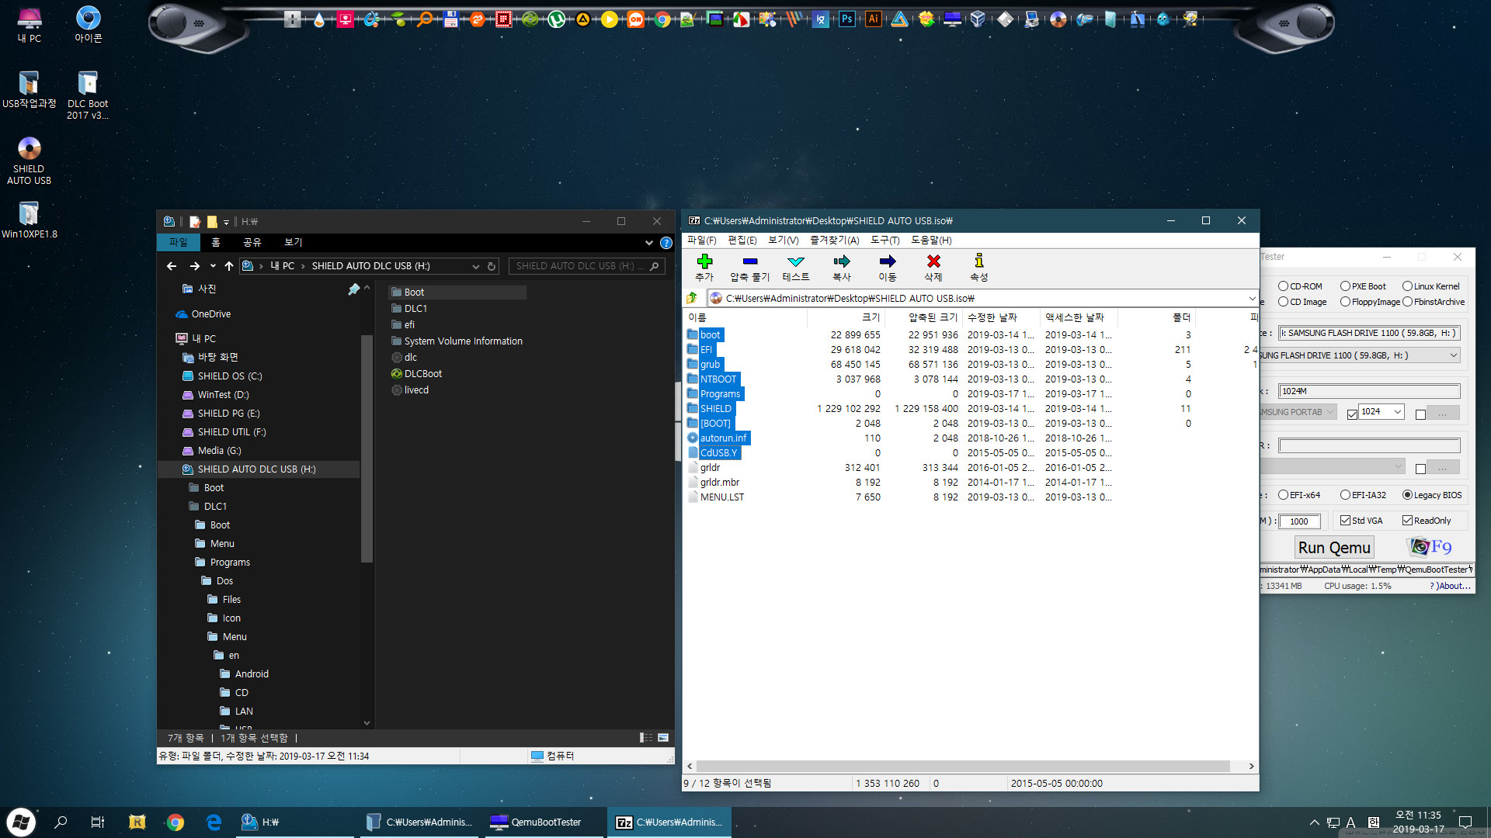
Task: Click the 7-Zip horizontal scrollbar right arrow
Action: pyautogui.click(x=1251, y=767)
